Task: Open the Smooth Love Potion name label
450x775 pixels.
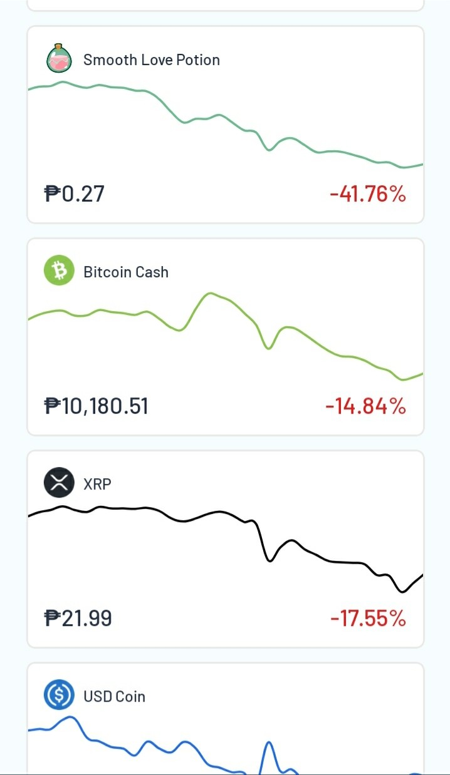Action: pos(152,60)
